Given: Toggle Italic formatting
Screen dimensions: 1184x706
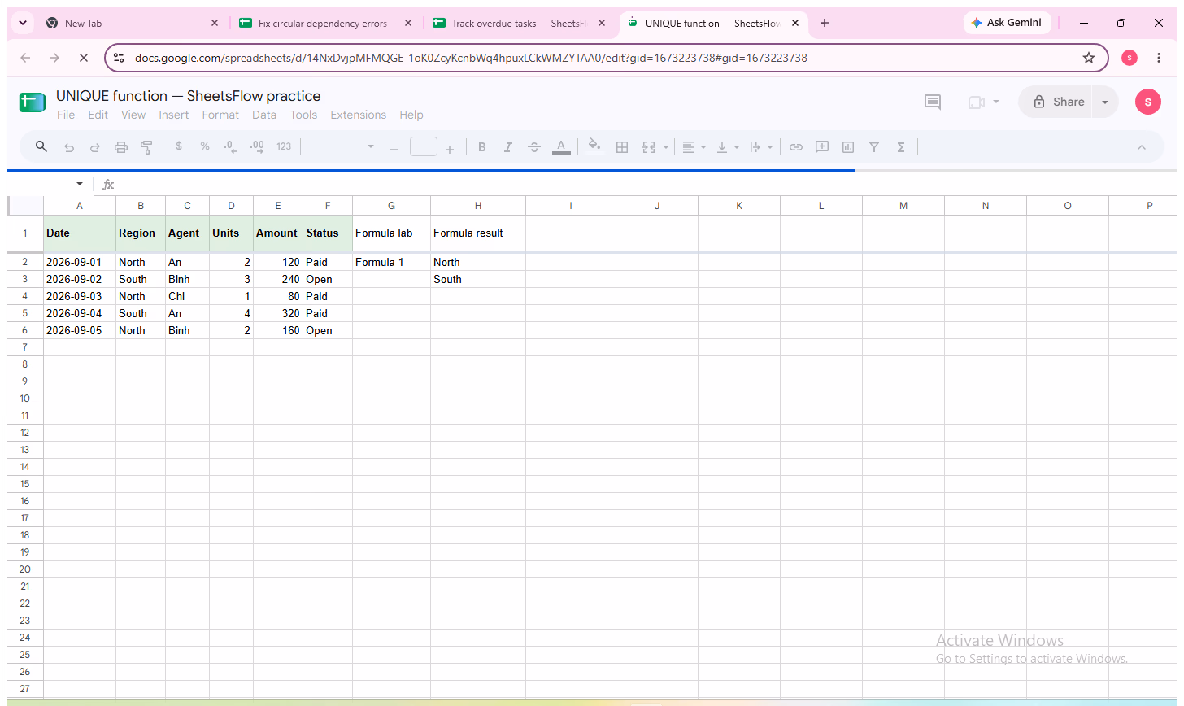Looking at the screenshot, I should coord(508,147).
